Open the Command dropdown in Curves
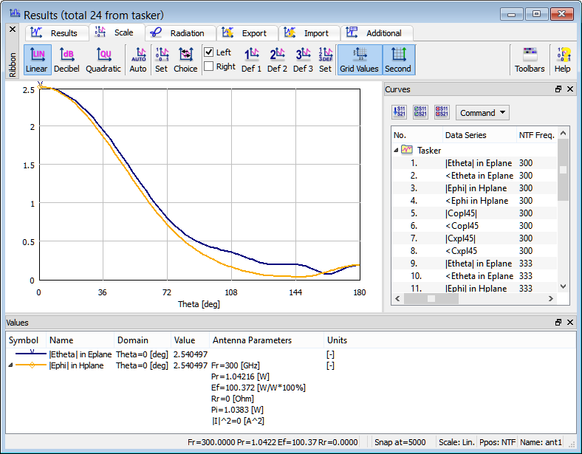Image resolution: width=582 pixels, height=454 pixels. 482,113
